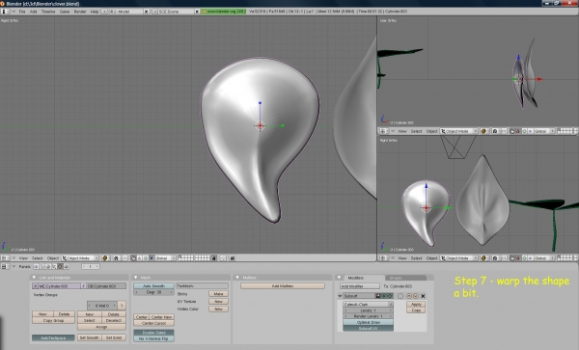Image resolution: width=579 pixels, height=350 pixels.
Task: Toggle Optimal Draw in Subsurf modifier
Action: point(369,322)
